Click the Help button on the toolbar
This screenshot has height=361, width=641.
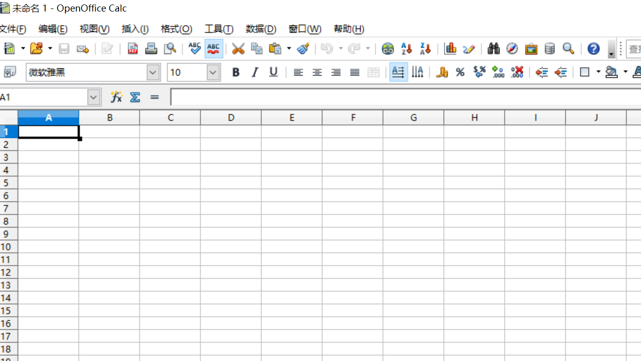[593, 49]
